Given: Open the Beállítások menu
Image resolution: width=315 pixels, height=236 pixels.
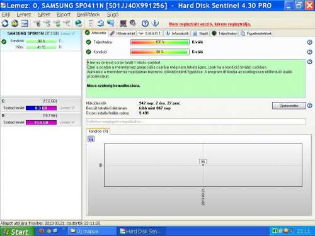Looking at the screenshot, I should 88,14.
